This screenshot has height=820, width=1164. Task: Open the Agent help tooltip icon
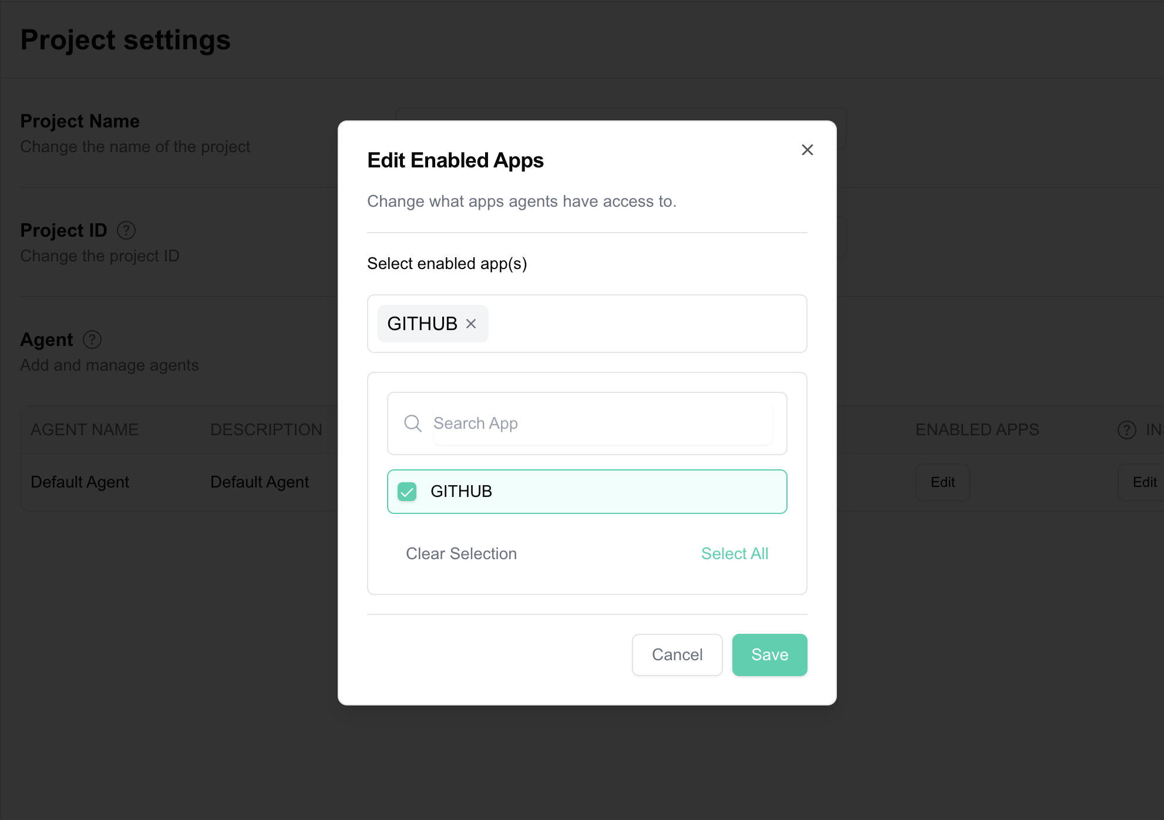click(92, 340)
